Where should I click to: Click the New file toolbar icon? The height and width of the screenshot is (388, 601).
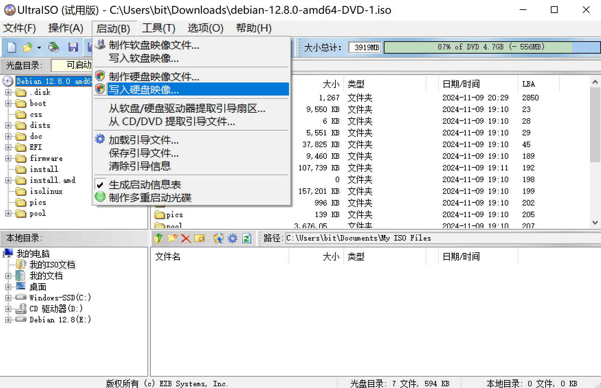click(x=12, y=47)
